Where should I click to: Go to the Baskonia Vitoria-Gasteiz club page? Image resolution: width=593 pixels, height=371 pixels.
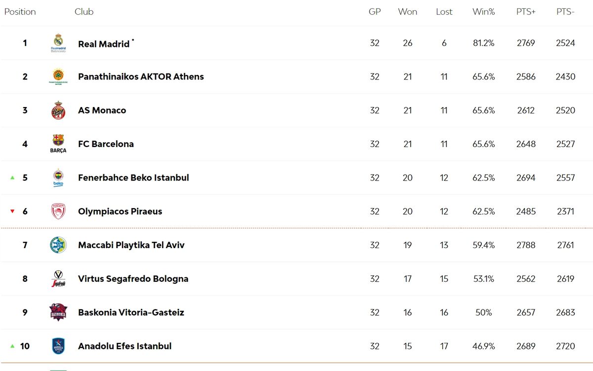(x=131, y=312)
